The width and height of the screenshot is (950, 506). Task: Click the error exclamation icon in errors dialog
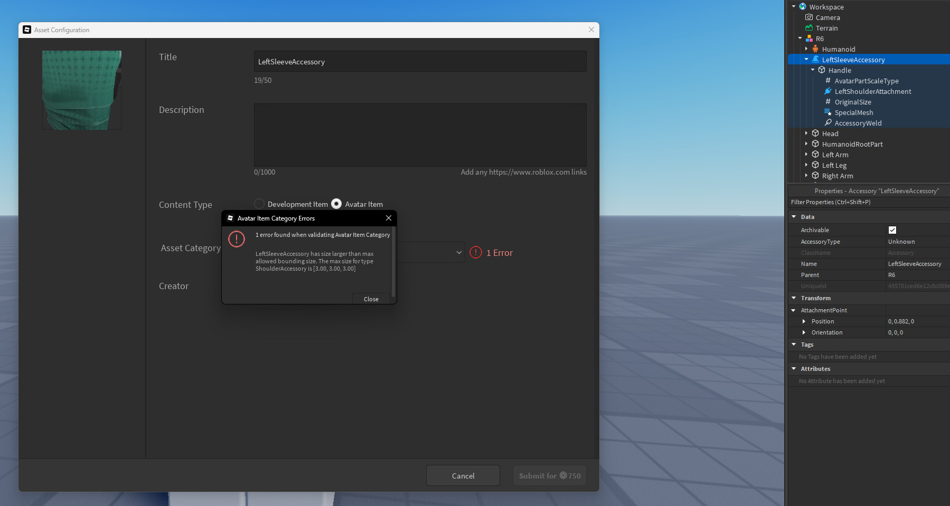pos(237,239)
